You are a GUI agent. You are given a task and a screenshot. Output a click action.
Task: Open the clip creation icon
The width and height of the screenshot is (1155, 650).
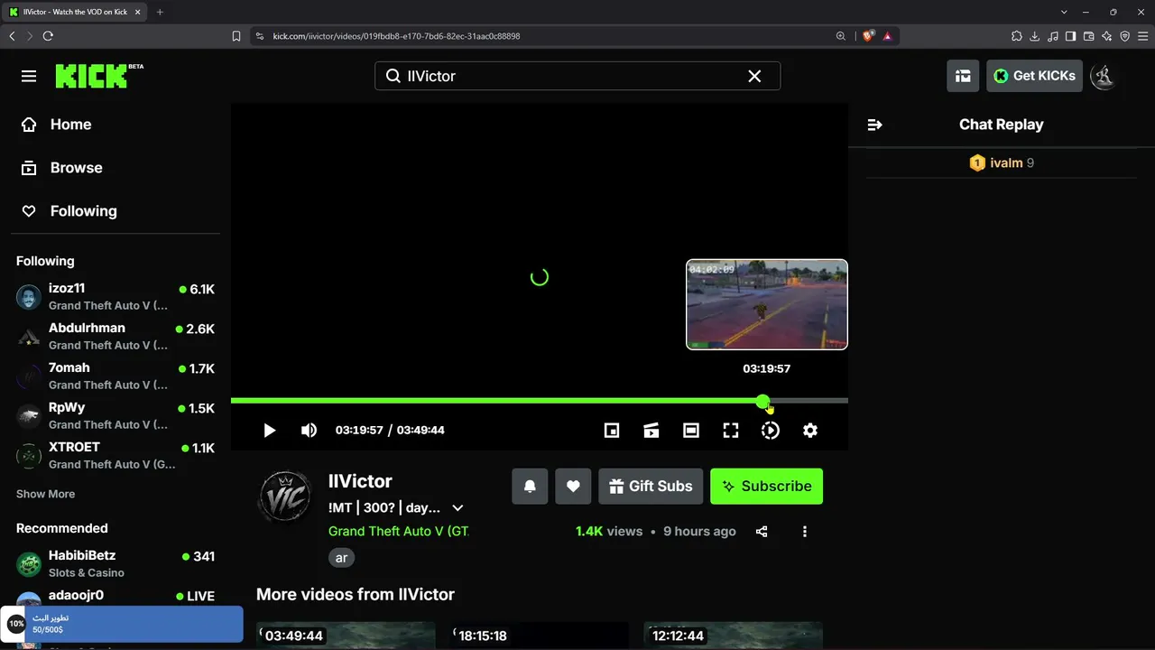(x=651, y=431)
